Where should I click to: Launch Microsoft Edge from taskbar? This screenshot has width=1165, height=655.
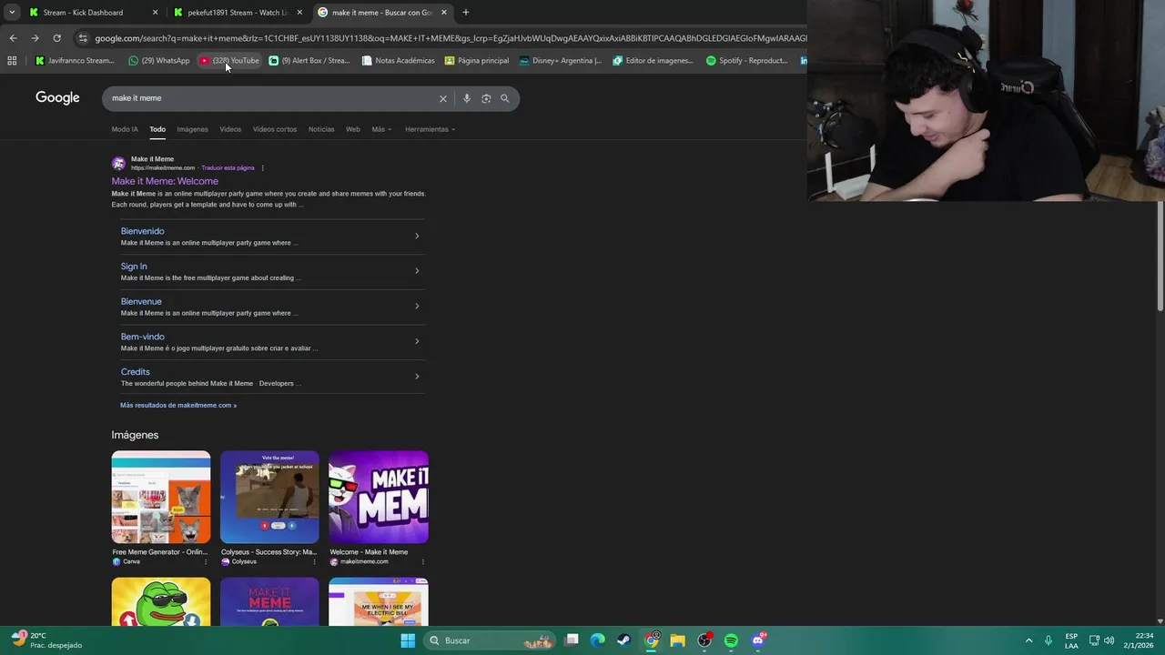pos(598,640)
